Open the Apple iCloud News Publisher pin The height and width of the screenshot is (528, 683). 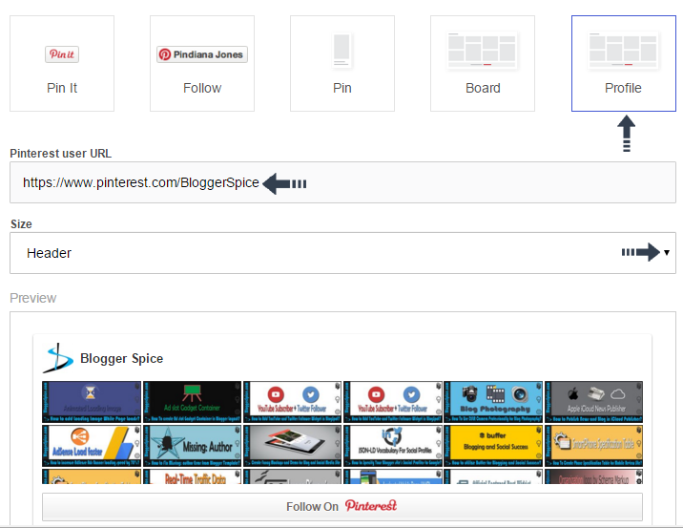(x=593, y=402)
